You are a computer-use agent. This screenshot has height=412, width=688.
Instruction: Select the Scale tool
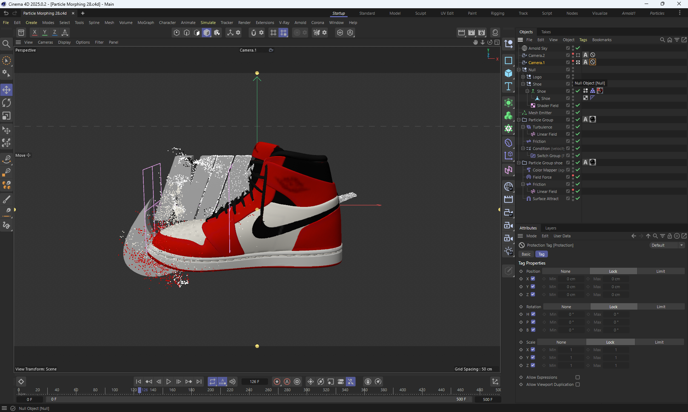[6, 116]
